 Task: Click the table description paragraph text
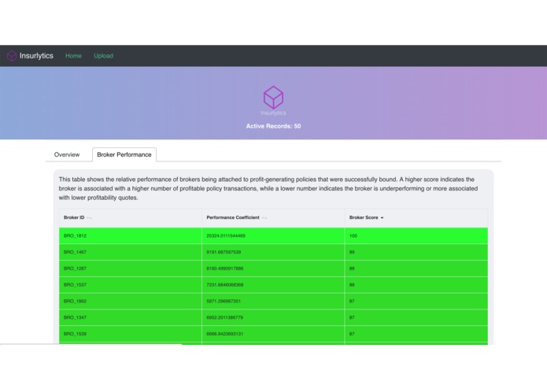tap(268, 188)
